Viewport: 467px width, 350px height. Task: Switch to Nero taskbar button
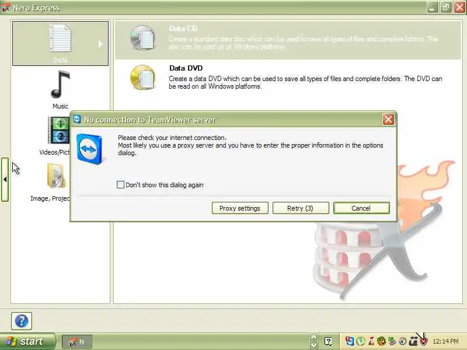tap(77, 342)
